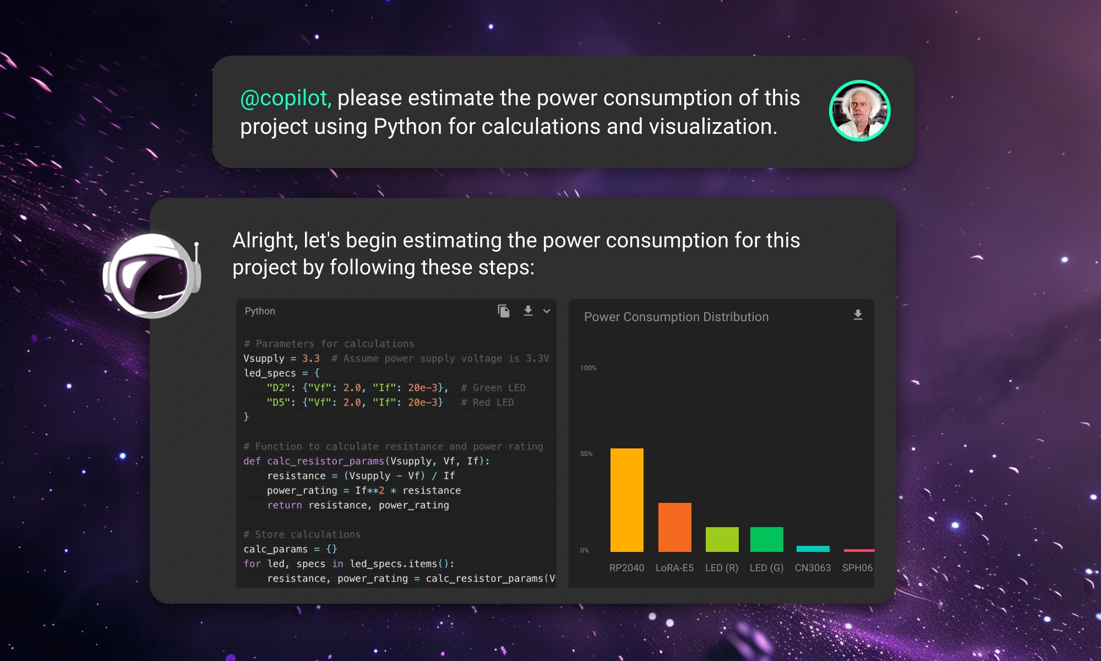Image resolution: width=1101 pixels, height=661 pixels.
Task: Click the SPH06 axis label
Action: (857, 568)
